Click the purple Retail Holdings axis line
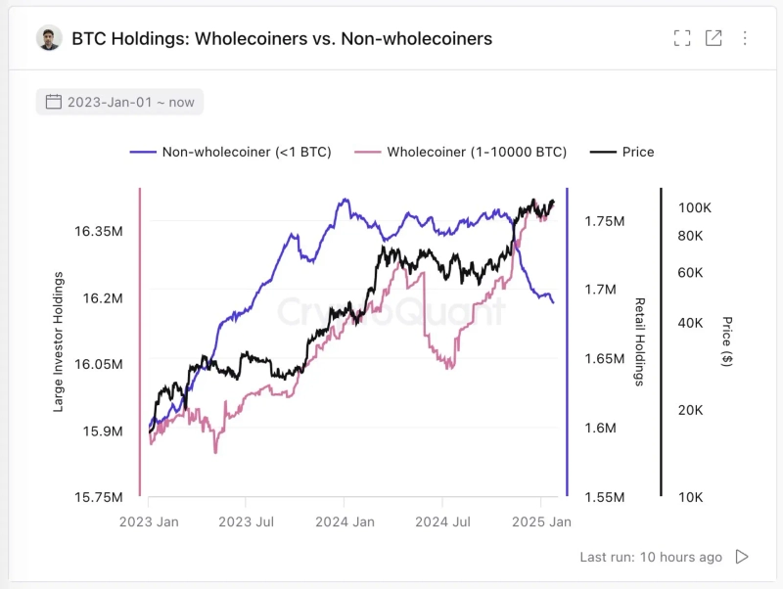 567,342
